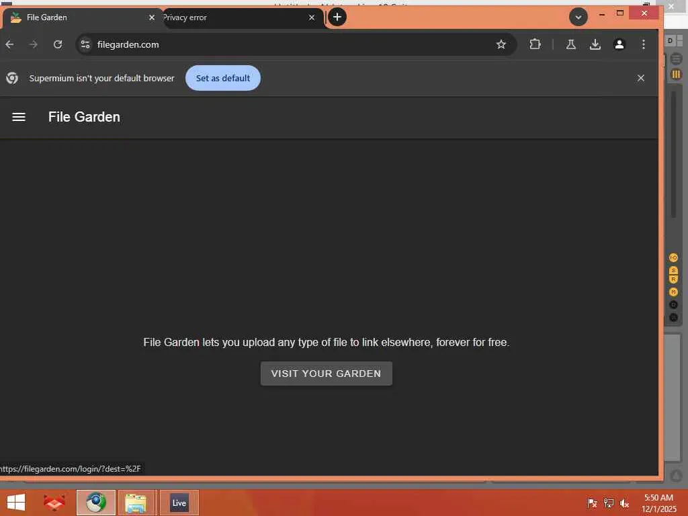Add a new browser tab

(337, 17)
